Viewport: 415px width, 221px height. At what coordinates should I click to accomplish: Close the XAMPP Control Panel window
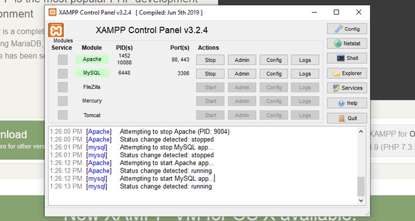tap(359, 12)
